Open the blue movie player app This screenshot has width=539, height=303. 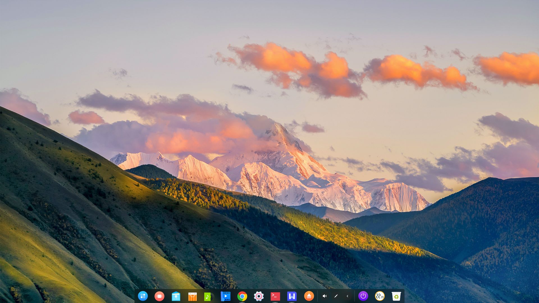pyautogui.click(x=225, y=296)
